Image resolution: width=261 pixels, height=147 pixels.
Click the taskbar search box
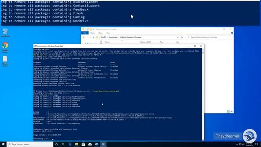pos(30,144)
